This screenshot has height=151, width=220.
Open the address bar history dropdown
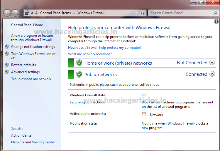[136, 13]
